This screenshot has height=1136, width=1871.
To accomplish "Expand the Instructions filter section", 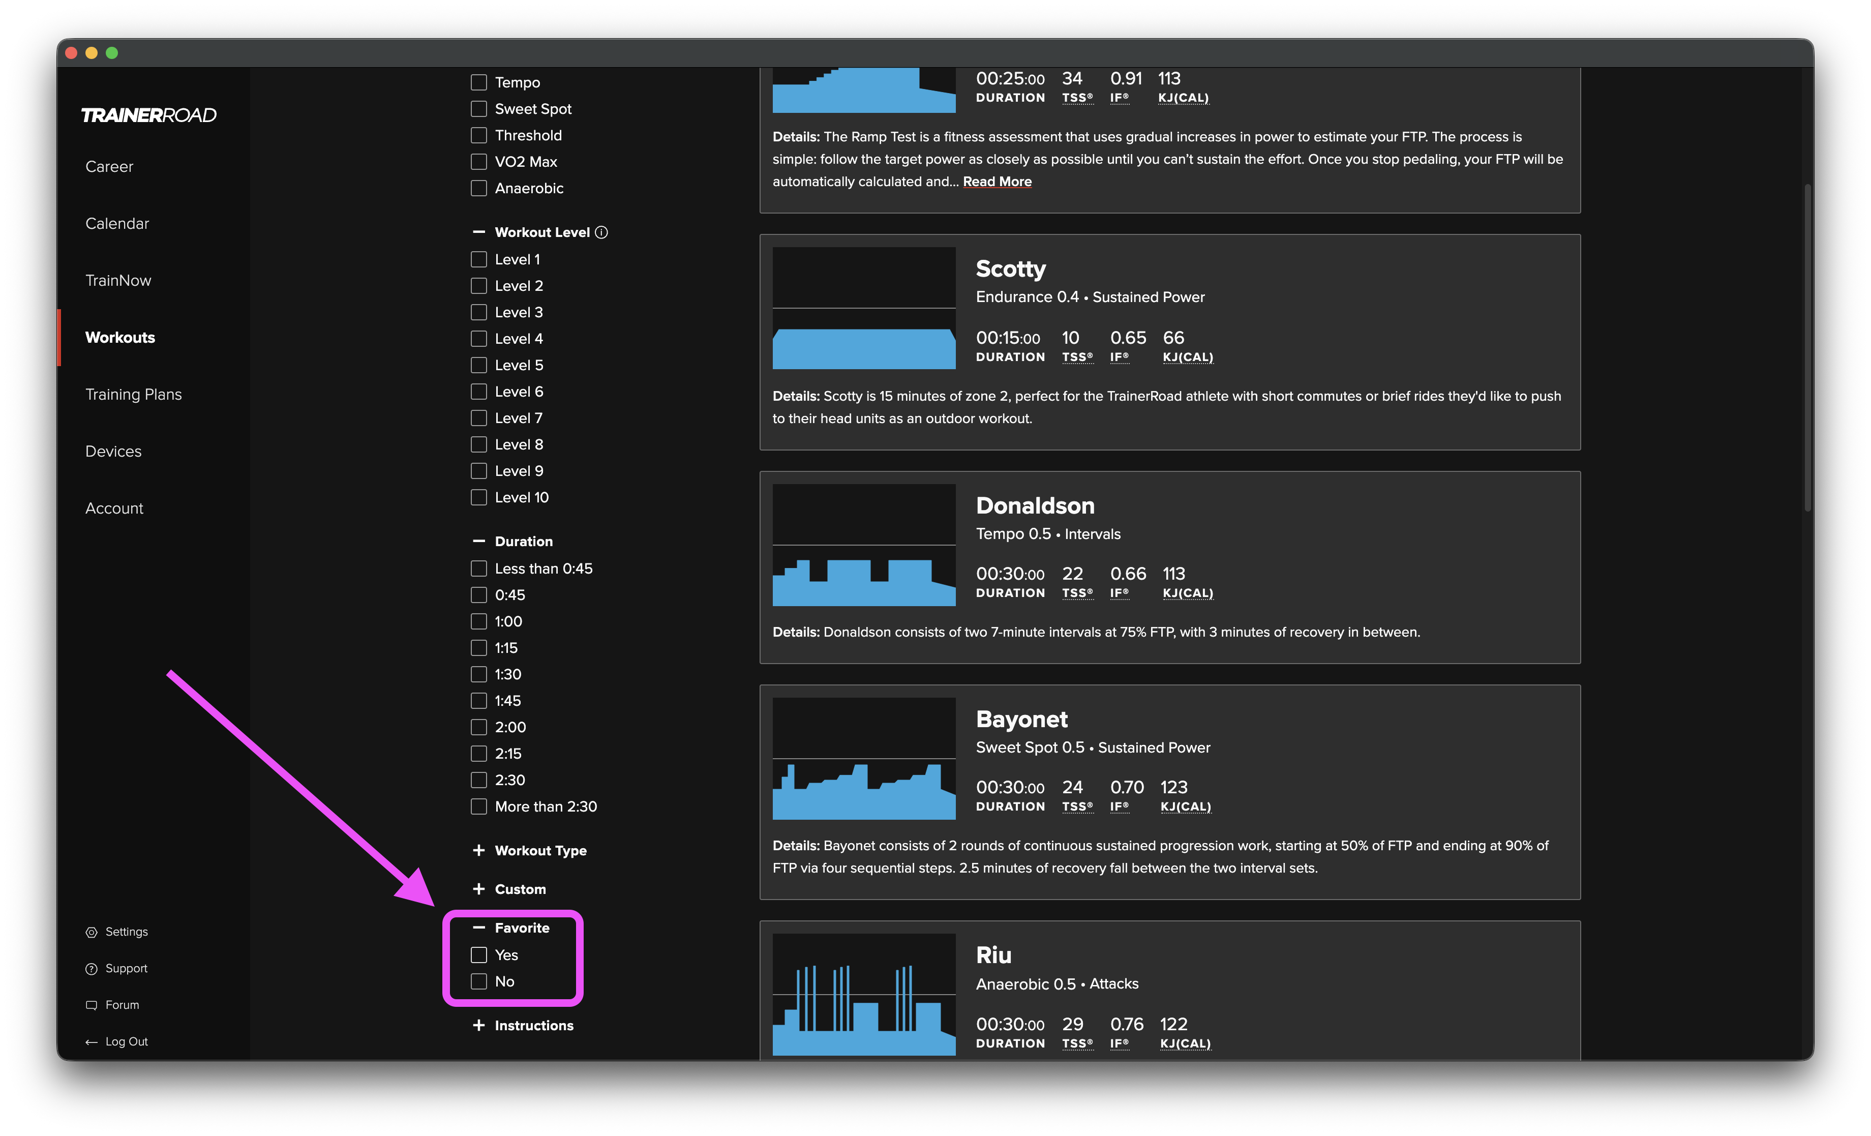I will click(478, 1026).
